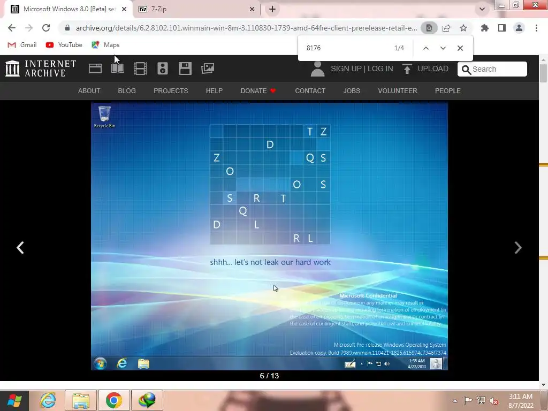This screenshot has width=548, height=411.
Task: Select the Microsoft Windows 8.0 Beta tab
Action: 69,9
